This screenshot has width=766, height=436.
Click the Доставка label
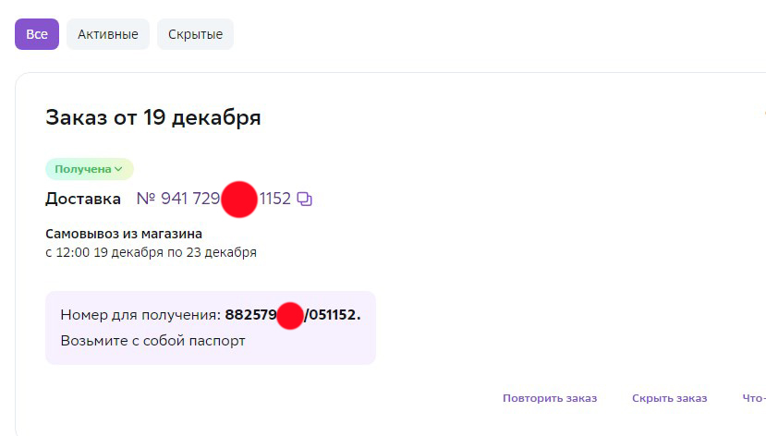[83, 199]
